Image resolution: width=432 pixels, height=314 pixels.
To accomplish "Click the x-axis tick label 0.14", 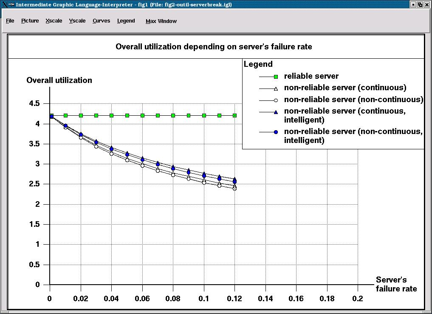I will 265,299.
